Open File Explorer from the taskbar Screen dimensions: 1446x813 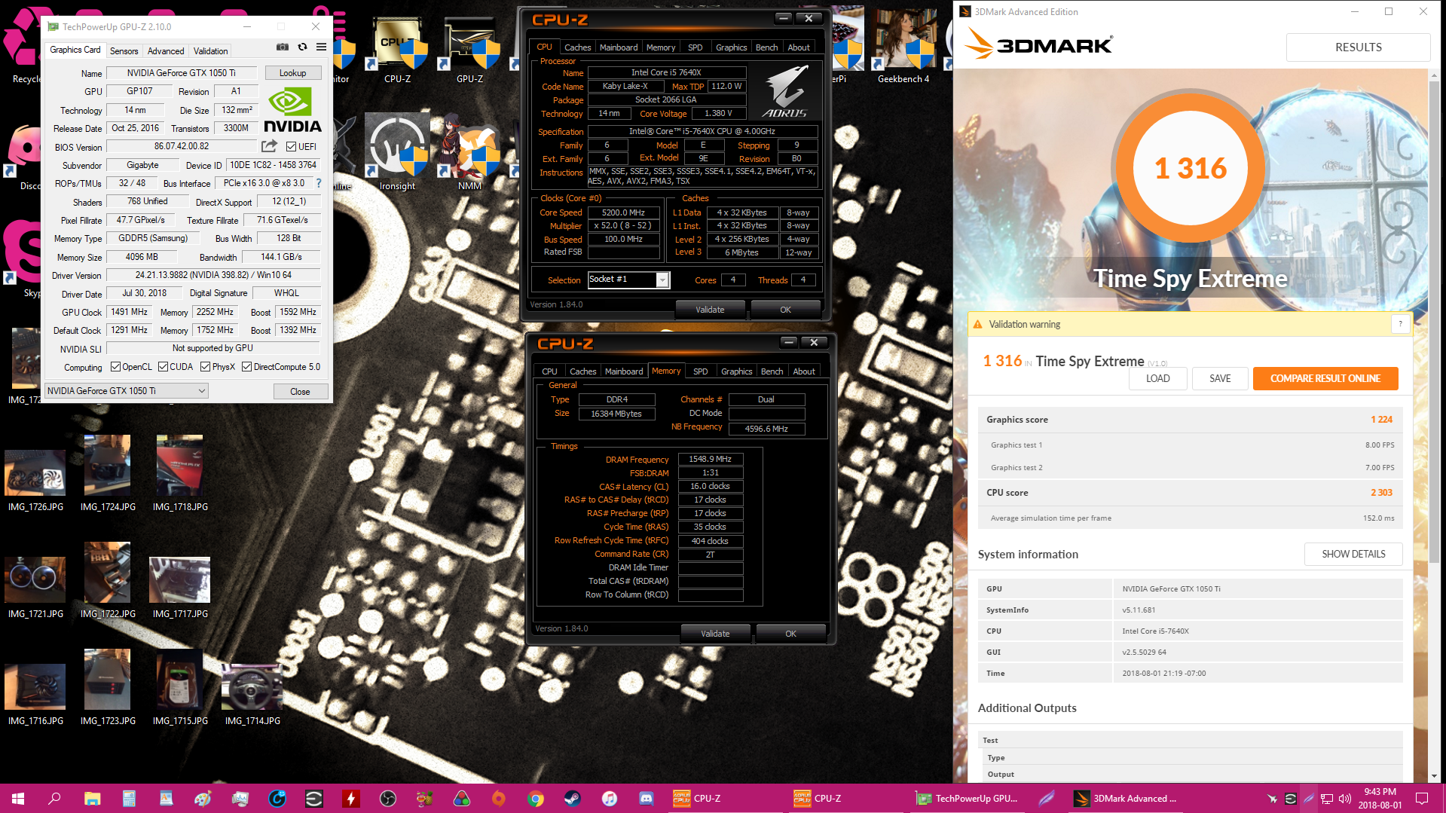coord(92,798)
